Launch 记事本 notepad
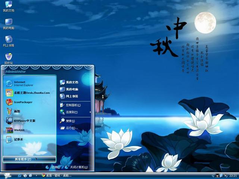The image size is (239, 179). tap(19, 139)
